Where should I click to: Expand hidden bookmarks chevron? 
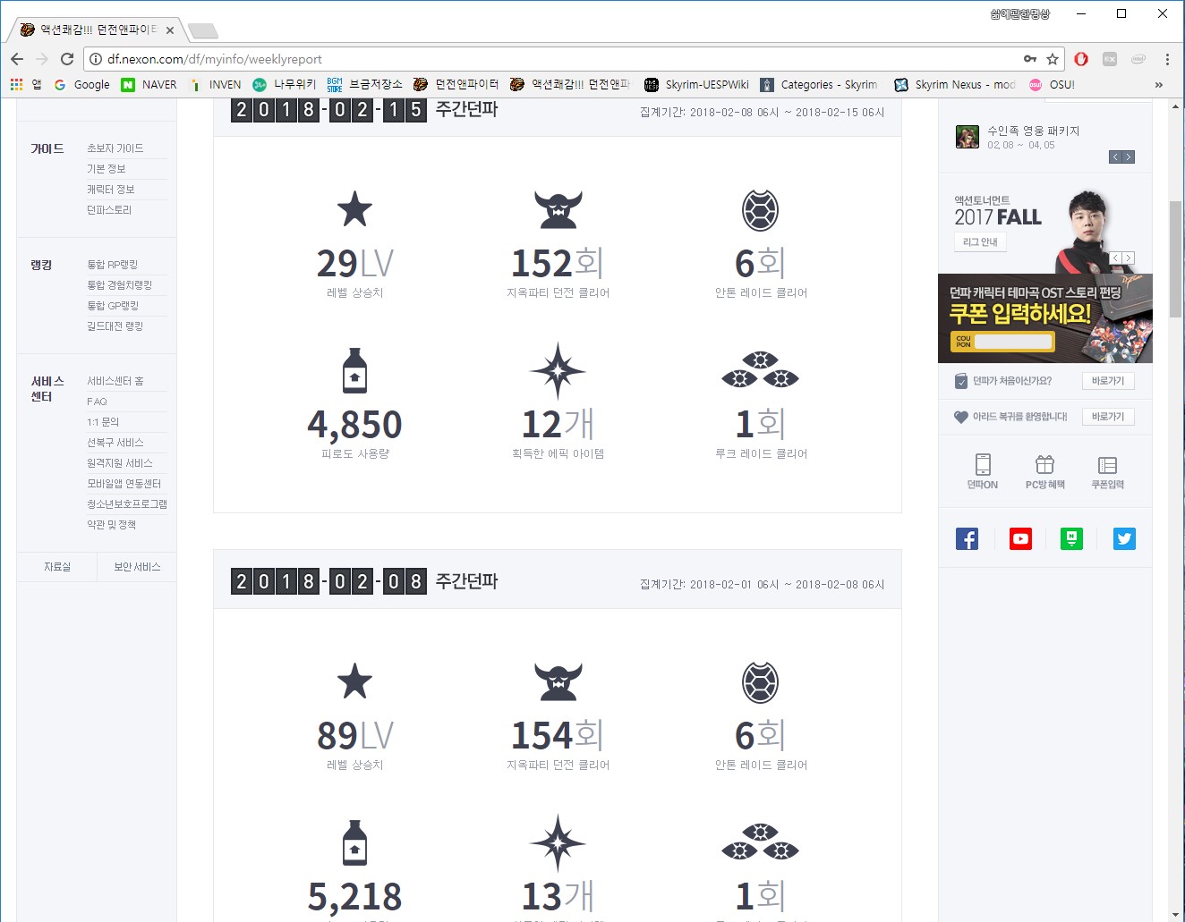(x=1159, y=85)
